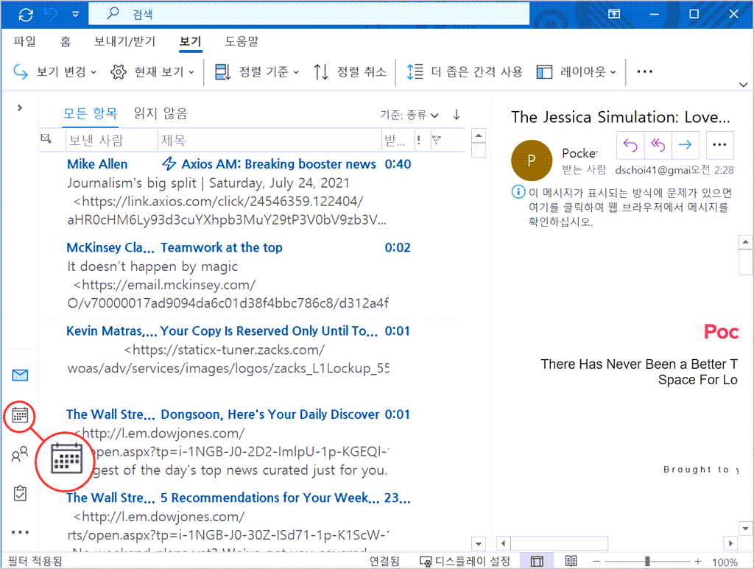Expand the 레이아웃 dropdown menu

point(577,71)
